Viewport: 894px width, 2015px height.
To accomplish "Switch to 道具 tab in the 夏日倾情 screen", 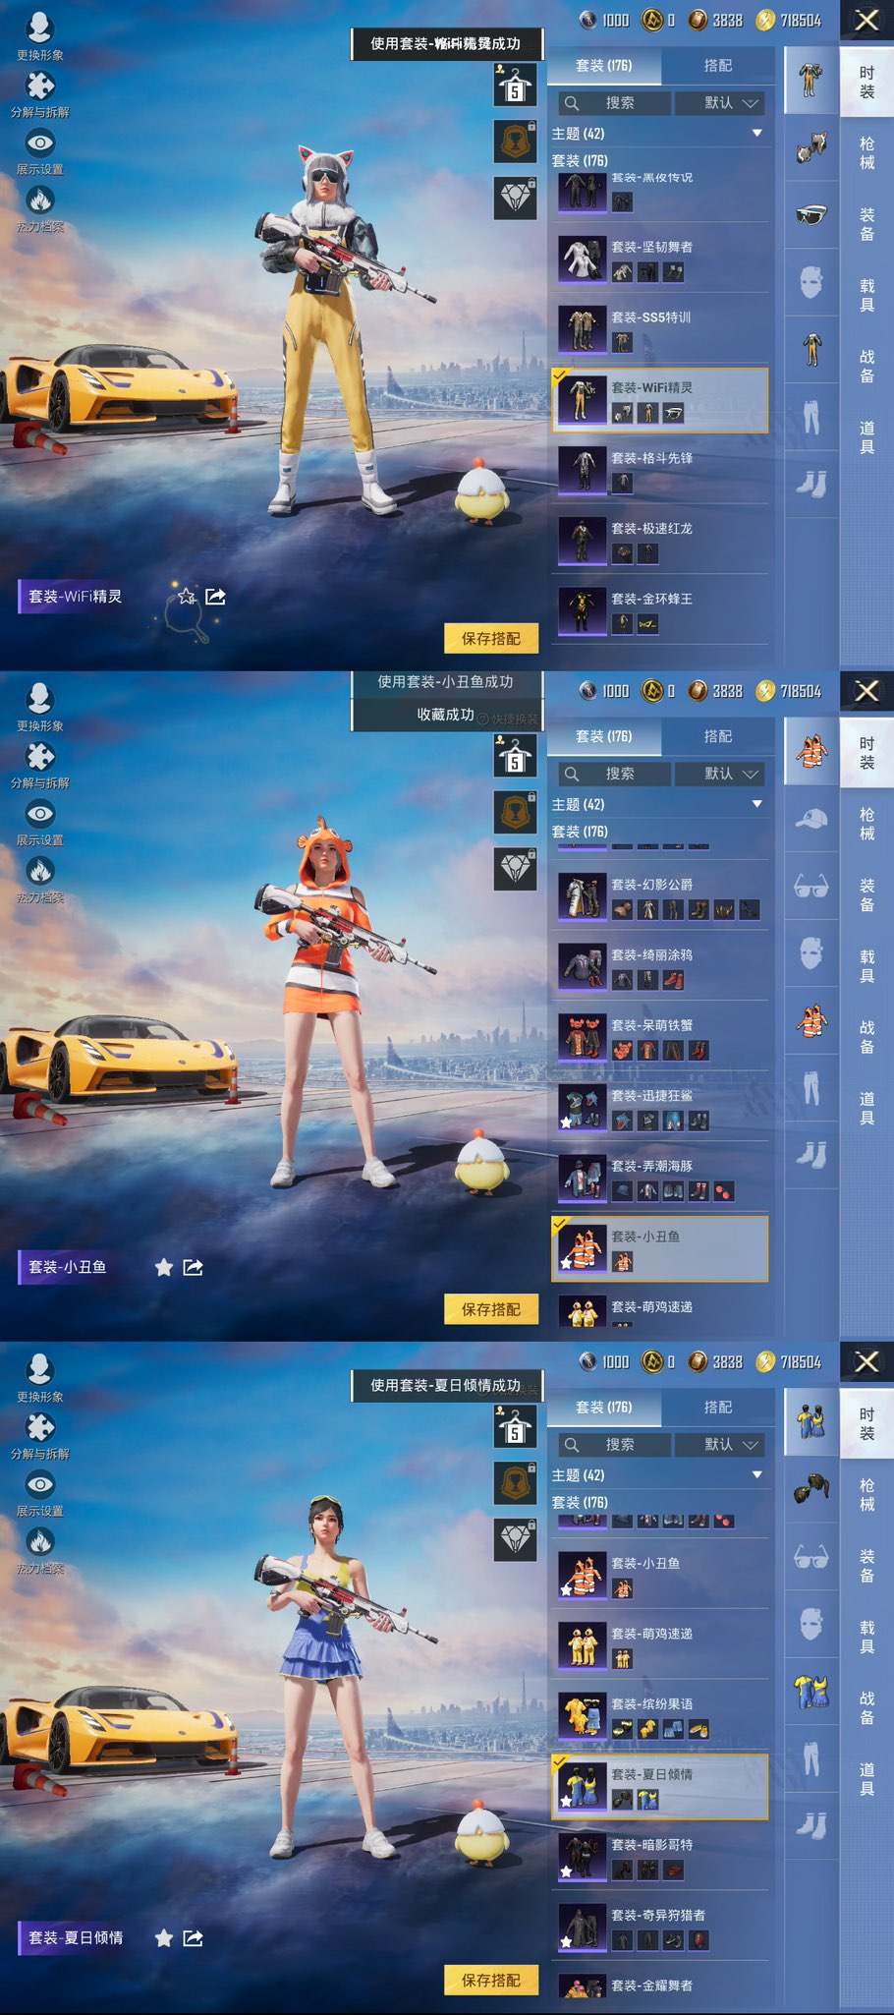I will click(866, 1778).
